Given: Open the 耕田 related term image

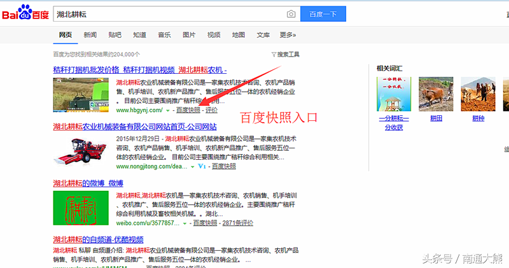Looking at the screenshot, I should [436, 94].
